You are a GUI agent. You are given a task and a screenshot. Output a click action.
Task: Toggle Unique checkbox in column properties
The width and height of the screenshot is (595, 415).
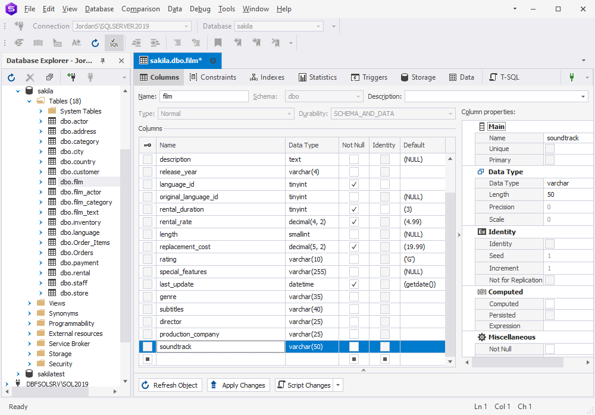550,149
